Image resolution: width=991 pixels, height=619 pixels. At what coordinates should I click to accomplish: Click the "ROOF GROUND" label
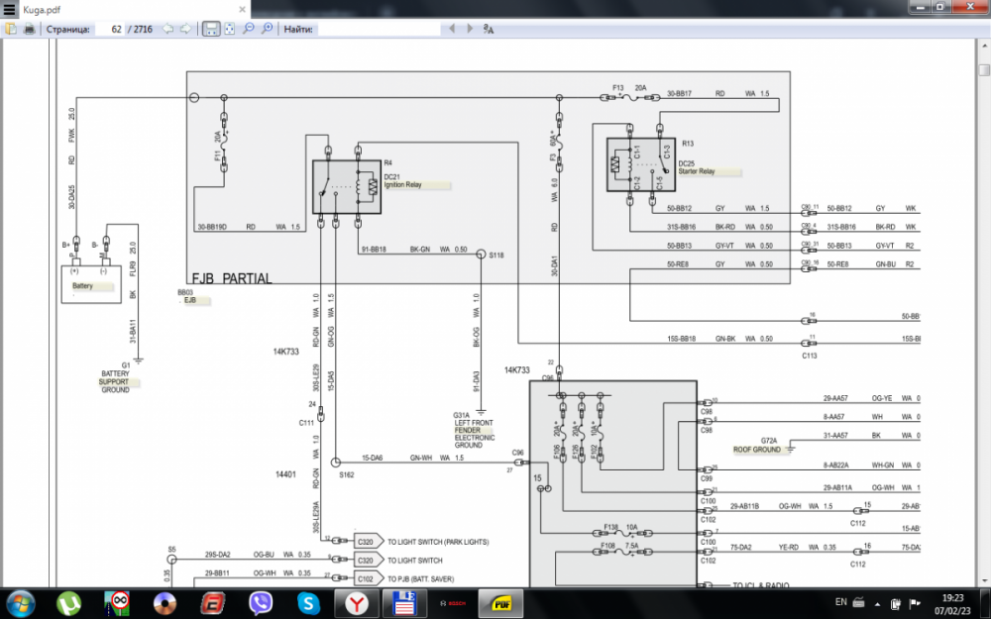pos(756,450)
